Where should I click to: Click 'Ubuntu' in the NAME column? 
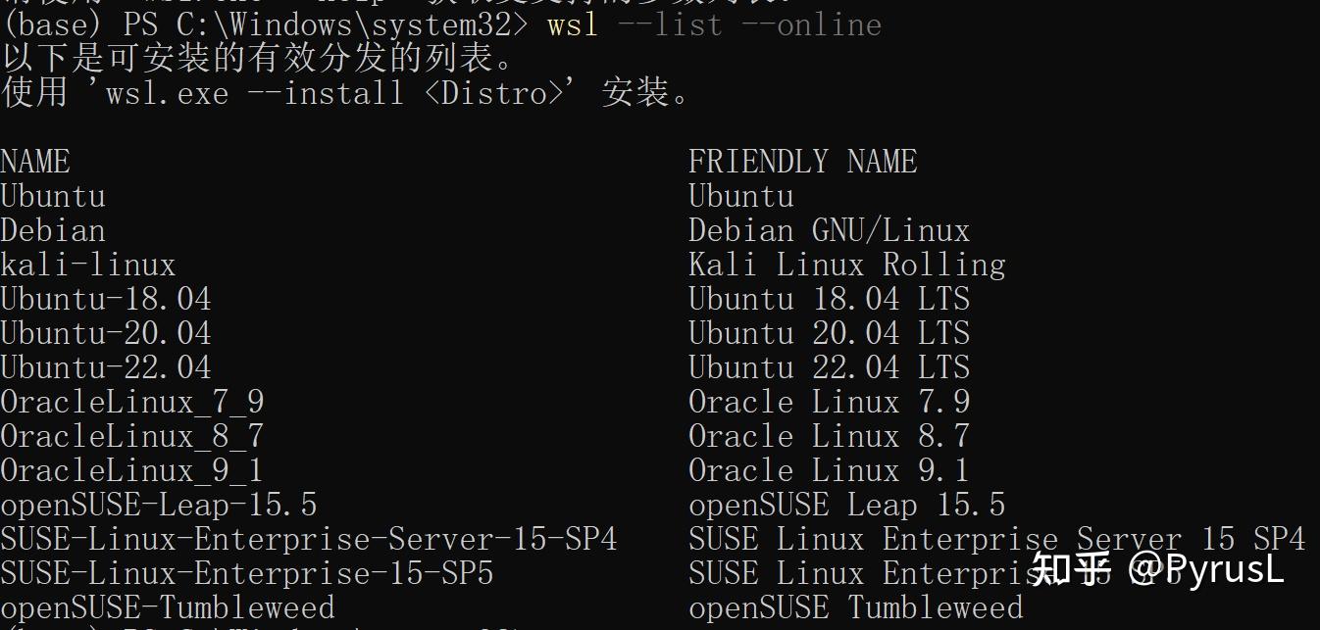pos(53,196)
